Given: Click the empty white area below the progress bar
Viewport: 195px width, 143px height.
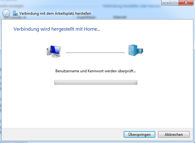Looking at the screenshot, I should [x=96, y=106].
